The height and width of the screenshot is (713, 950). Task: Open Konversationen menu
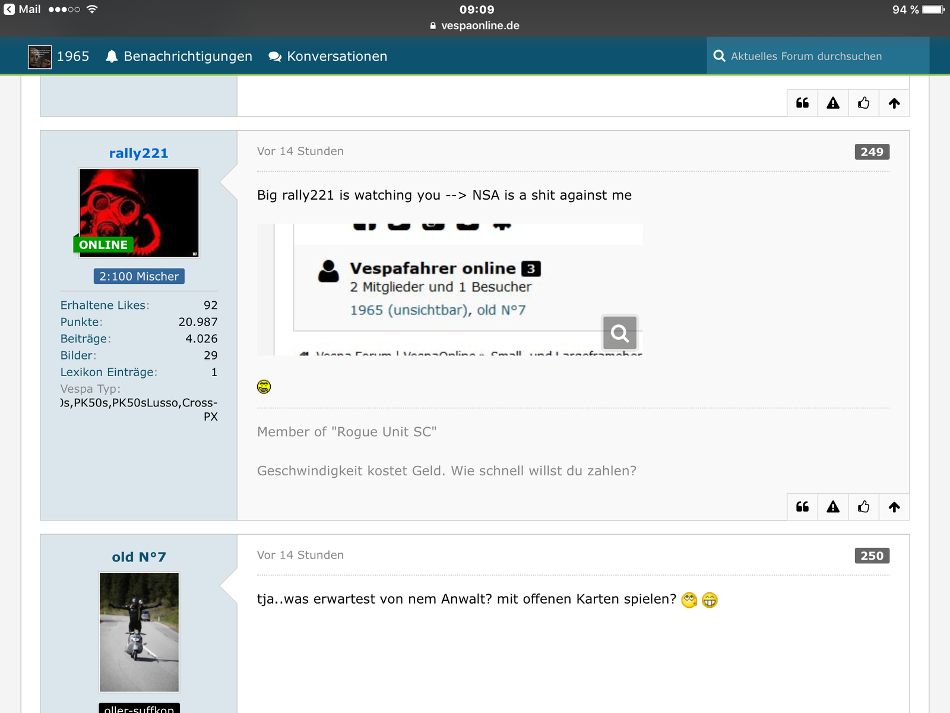pyautogui.click(x=328, y=56)
